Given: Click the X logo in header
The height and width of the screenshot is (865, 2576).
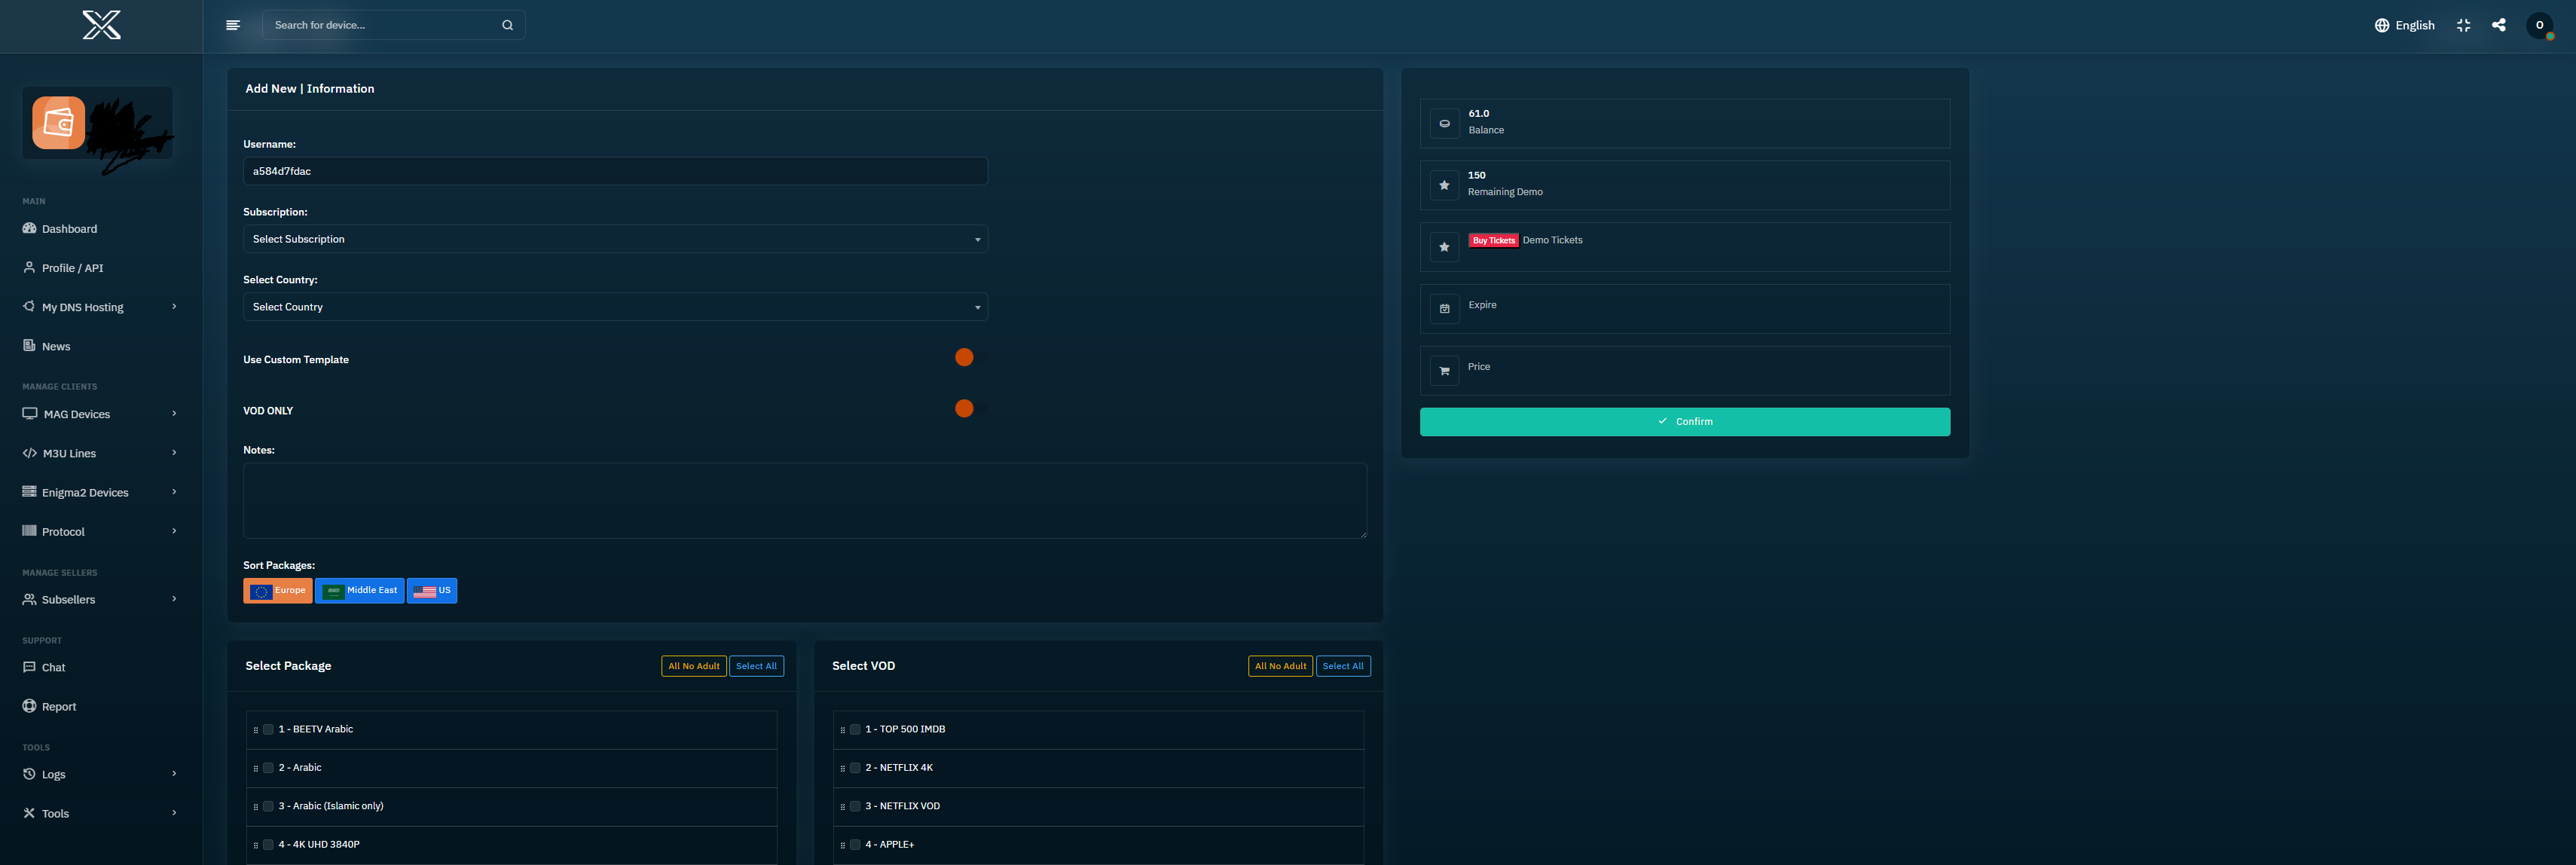Looking at the screenshot, I should pyautogui.click(x=101, y=25).
